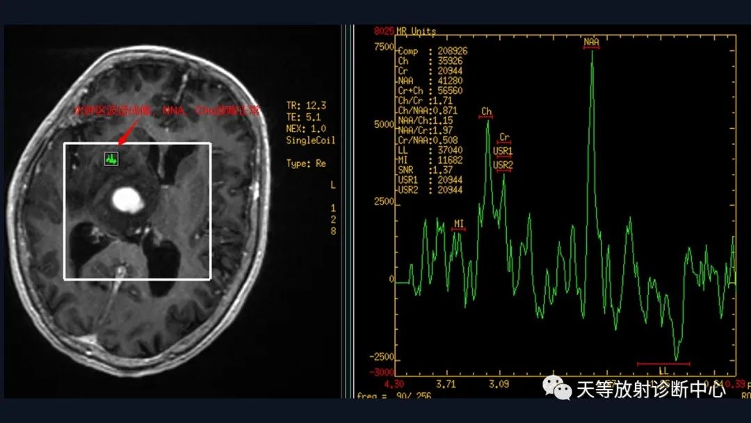Click the red Chinese annotation text on the scan
Image resolution: width=751 pixels, height=423 pixels.
(167, 111)
